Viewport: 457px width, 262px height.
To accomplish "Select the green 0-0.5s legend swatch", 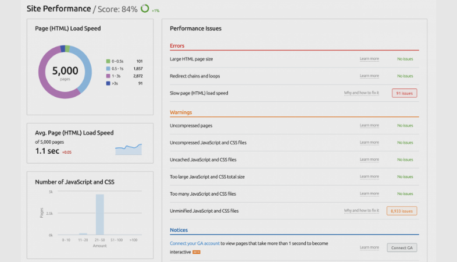I will [108, 61].
